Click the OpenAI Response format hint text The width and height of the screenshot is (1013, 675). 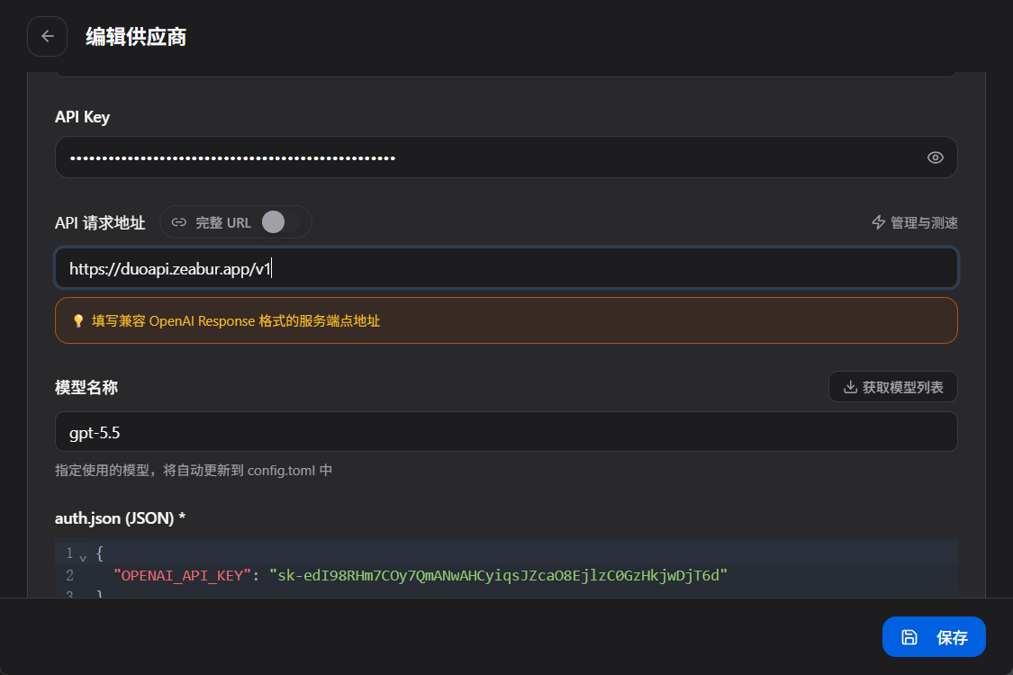[236, 321]
